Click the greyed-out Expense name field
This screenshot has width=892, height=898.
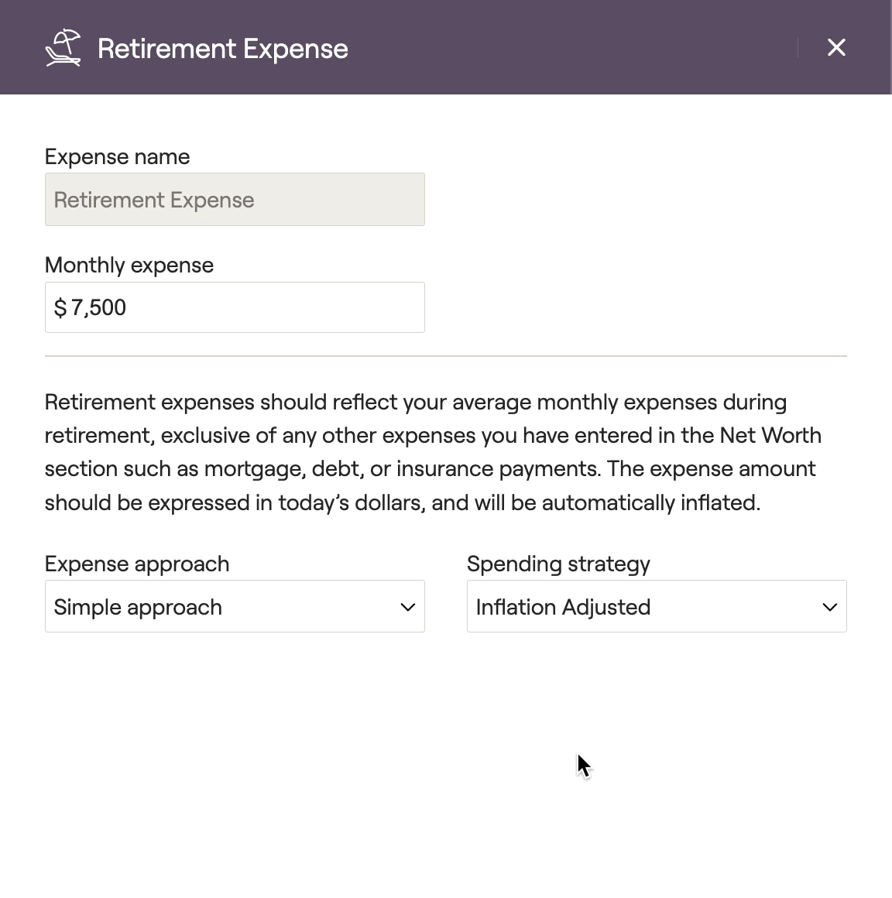tap(235, 200)
